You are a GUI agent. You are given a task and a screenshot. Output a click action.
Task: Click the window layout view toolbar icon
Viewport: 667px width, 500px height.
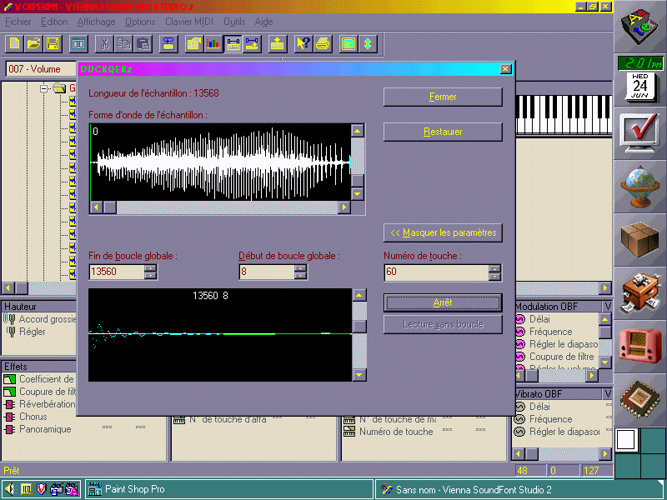(x=78, y=43)
